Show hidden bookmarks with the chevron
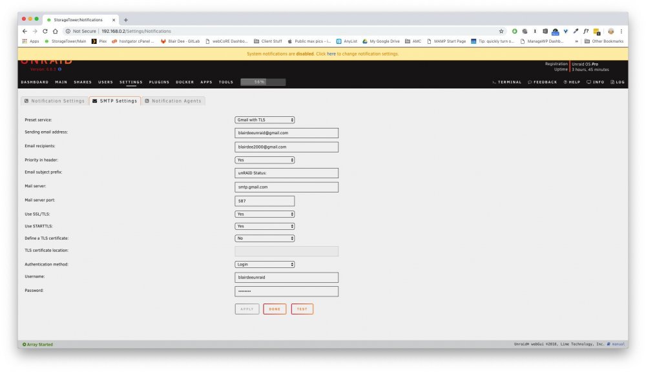Screen dimensions: 646x372 pos(576,41)
